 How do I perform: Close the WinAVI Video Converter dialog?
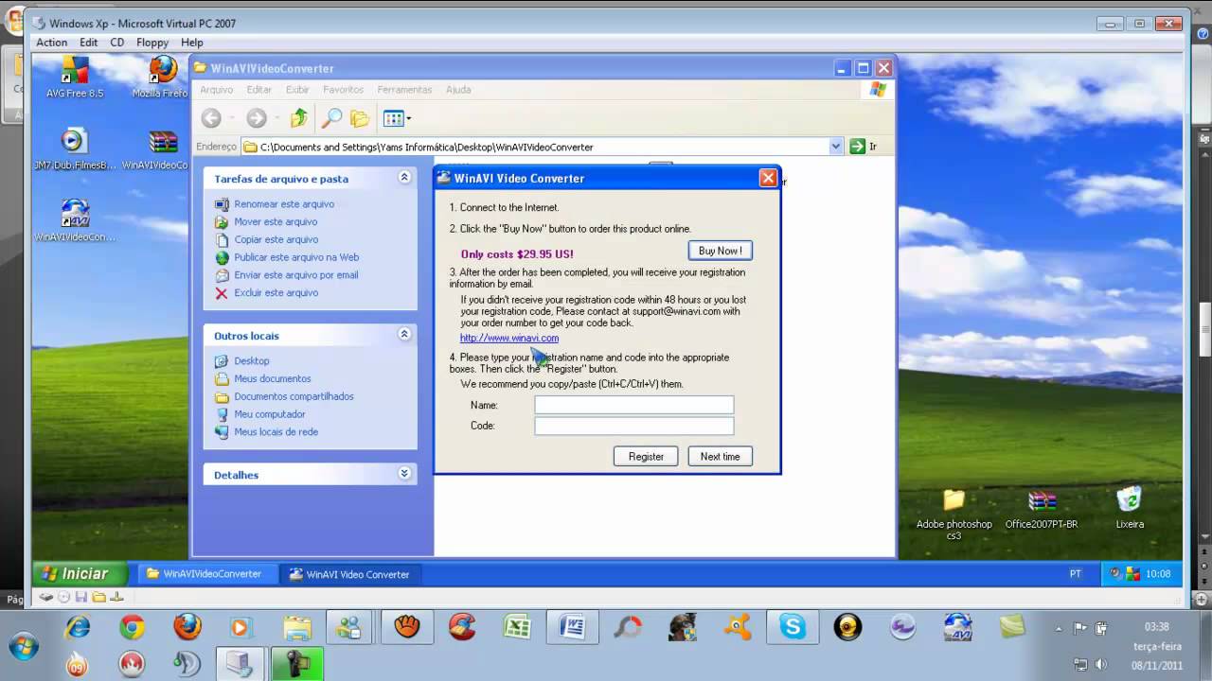[x=768, y=178]
